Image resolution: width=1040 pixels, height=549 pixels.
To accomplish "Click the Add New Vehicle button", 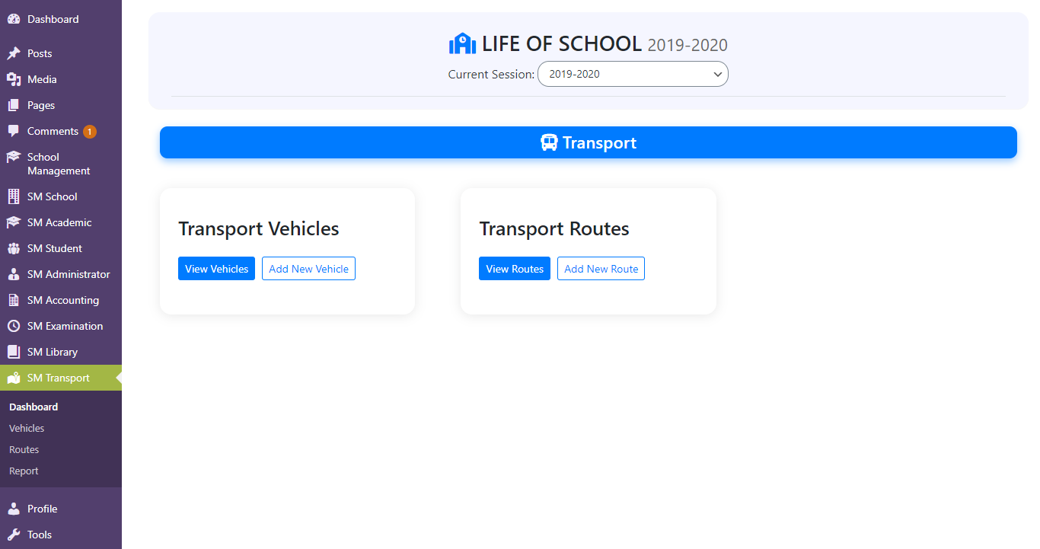I will (308, 269).
